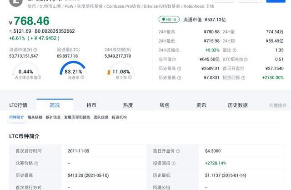Select the 相关链接 sub-tab
The height and width of the screenshot is (190, 291).
(35, 117)
